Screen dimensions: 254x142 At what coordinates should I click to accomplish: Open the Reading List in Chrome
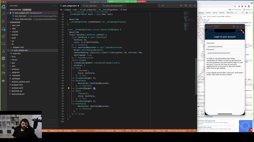point(248,9)
